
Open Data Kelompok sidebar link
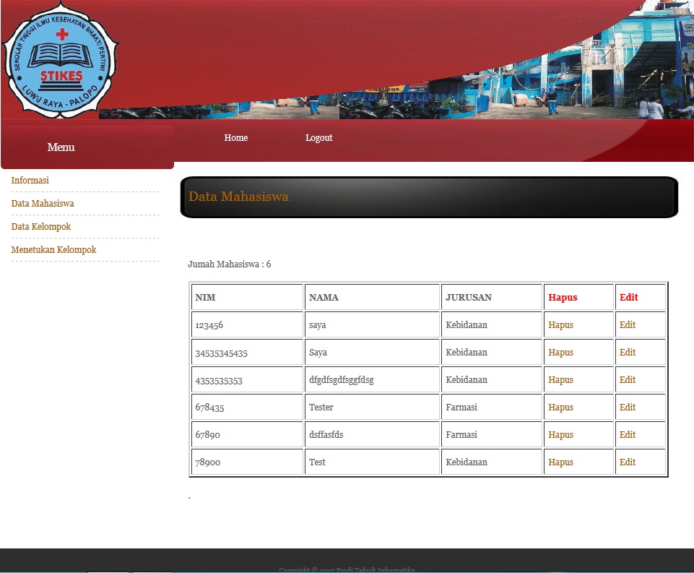(41, 227)
